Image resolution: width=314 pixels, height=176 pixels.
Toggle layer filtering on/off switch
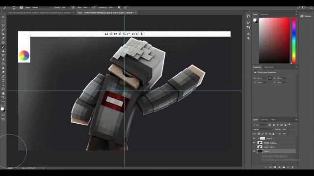(289, 125)
